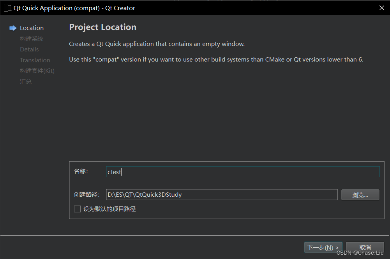Enable 设为默认的项目路径 checkbox

77,209
